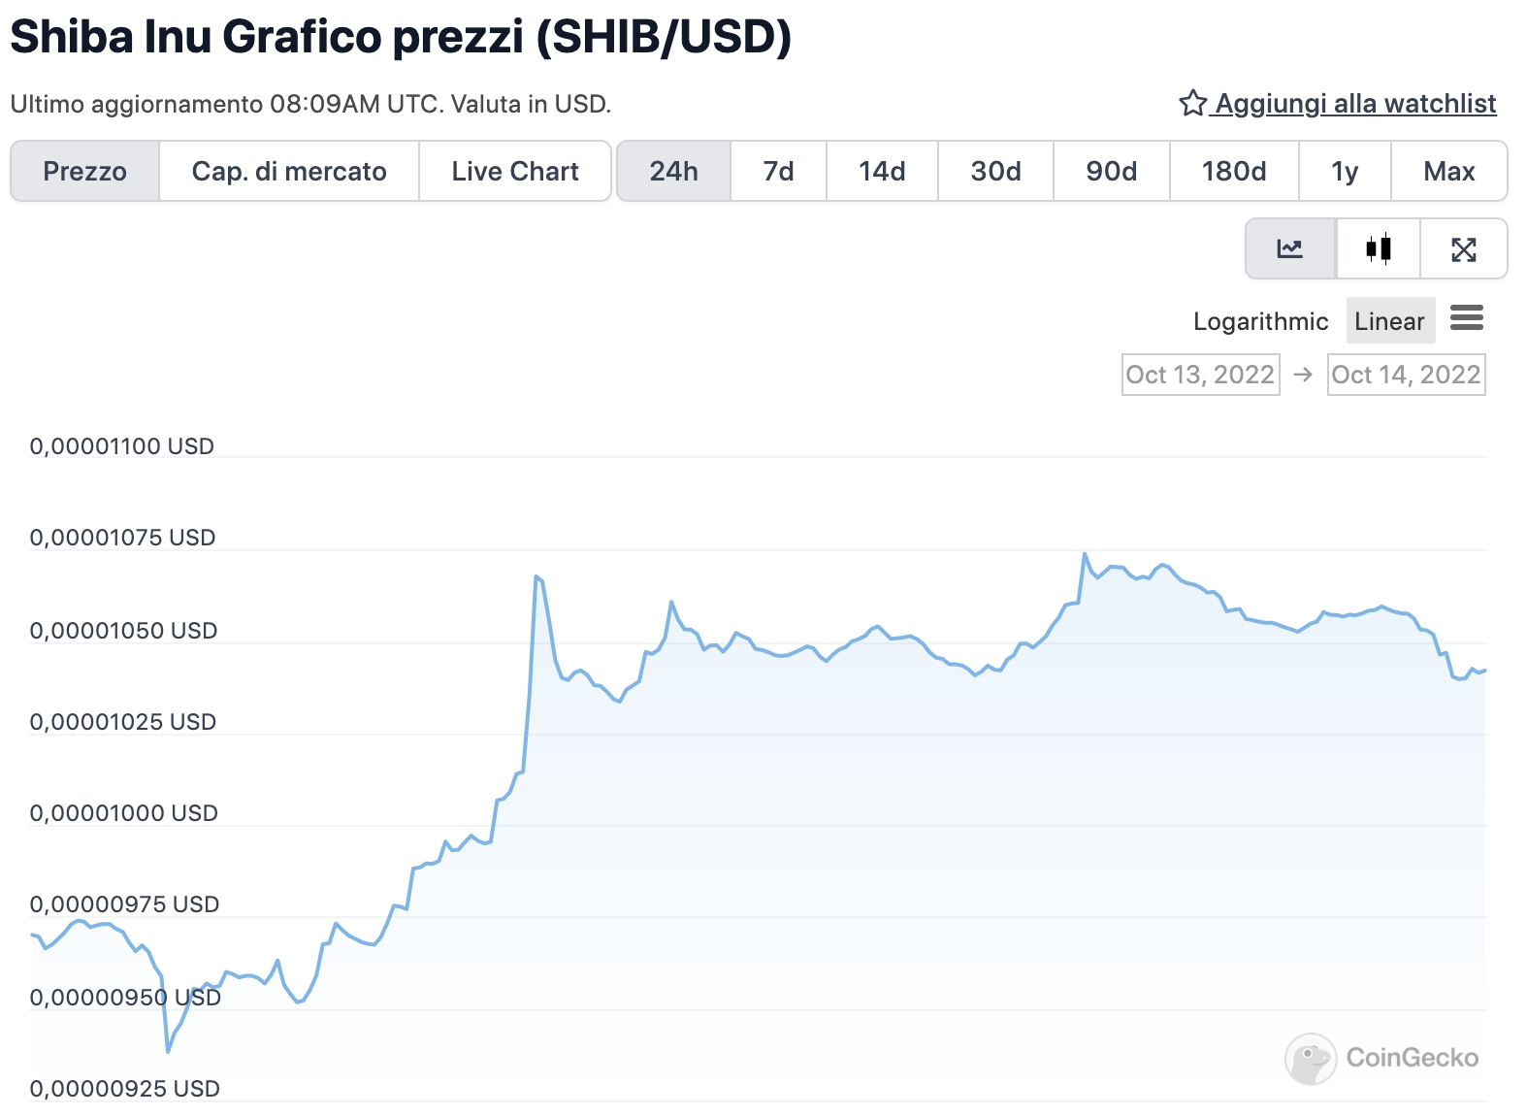This screenshot has height=1116, width=1527.
Task: Select the 14d time range
Action: pyautogui.click(x=882, y=172)
